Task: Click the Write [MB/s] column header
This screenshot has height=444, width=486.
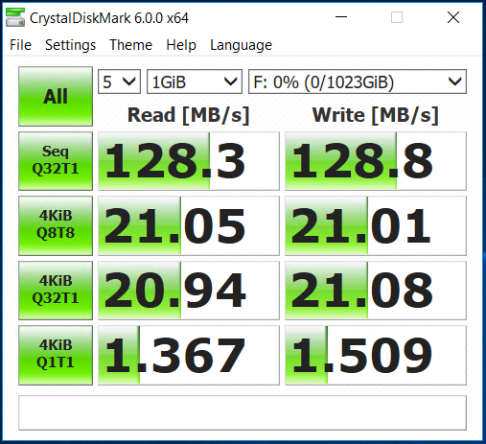Action: tap(376, 115)
